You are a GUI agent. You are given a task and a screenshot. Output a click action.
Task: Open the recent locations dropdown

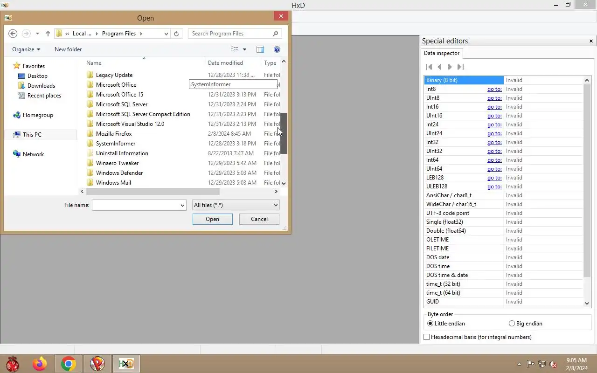tap(37, 34)
